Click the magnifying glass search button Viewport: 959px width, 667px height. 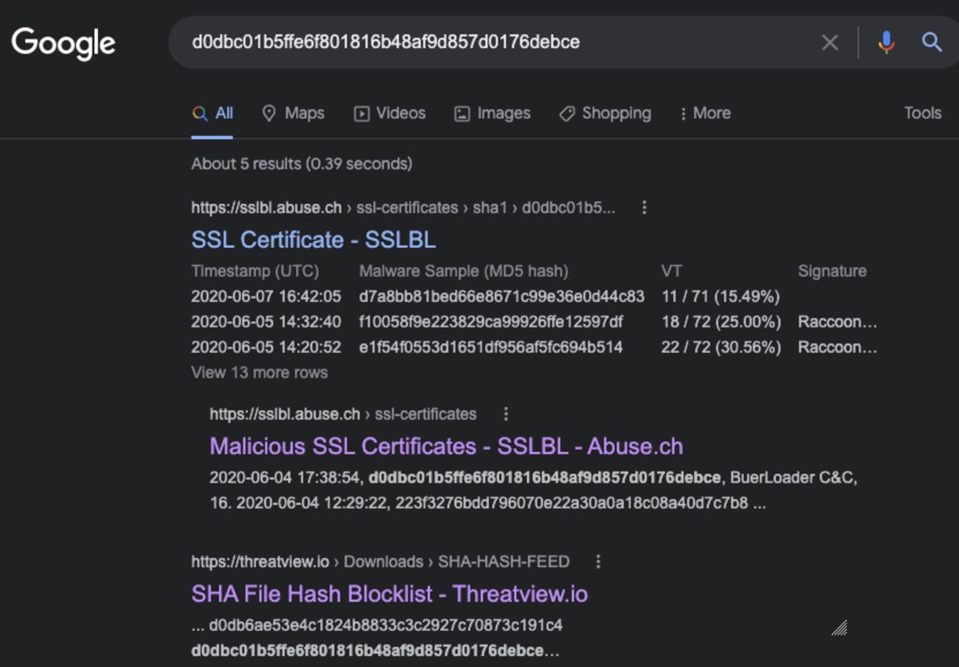tap(932, 42)
